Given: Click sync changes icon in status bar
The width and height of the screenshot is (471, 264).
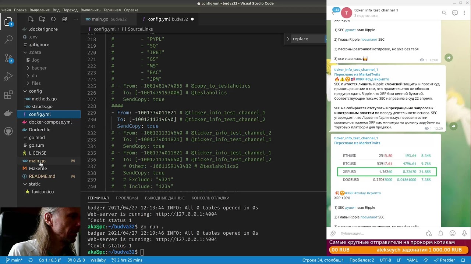Looking at the screenshot, I should tap(31, 260).
